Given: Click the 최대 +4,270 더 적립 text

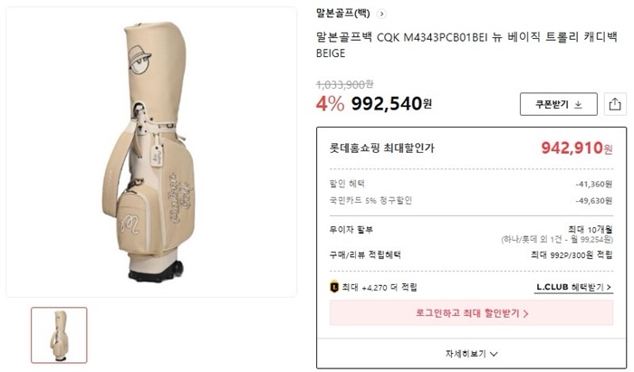Looking at the screenshot, I should 380,287.
